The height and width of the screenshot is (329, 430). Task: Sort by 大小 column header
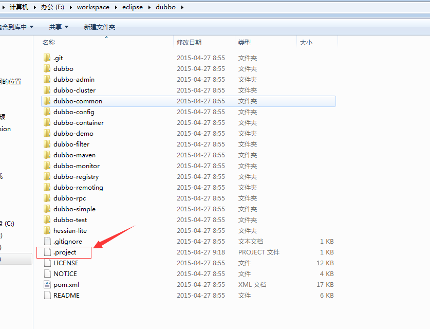[306, 42]
